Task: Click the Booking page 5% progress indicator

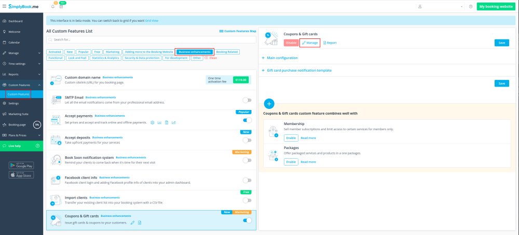Action: [37, 125]
